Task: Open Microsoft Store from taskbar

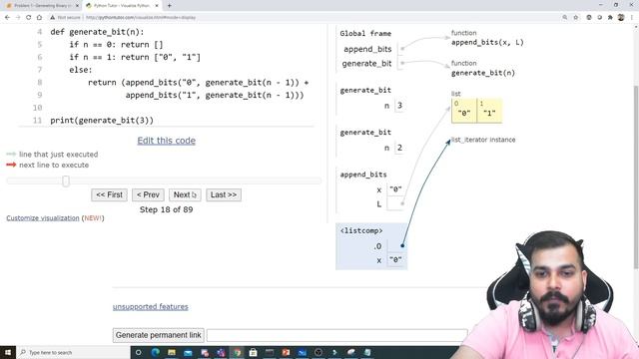Action: (253, 352)
